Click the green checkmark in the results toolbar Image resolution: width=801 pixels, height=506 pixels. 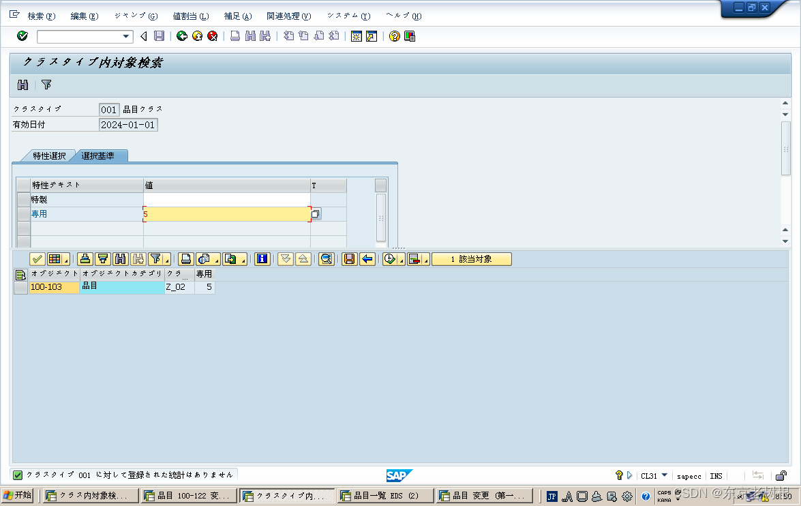(37, 259)
